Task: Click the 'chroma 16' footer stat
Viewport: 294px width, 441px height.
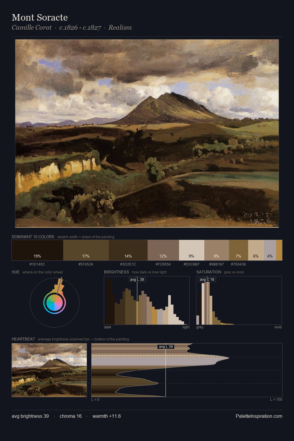Action: pos(71,416)
